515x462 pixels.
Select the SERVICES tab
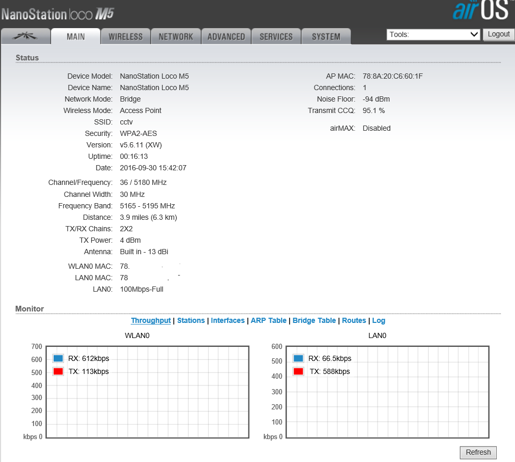276,36
